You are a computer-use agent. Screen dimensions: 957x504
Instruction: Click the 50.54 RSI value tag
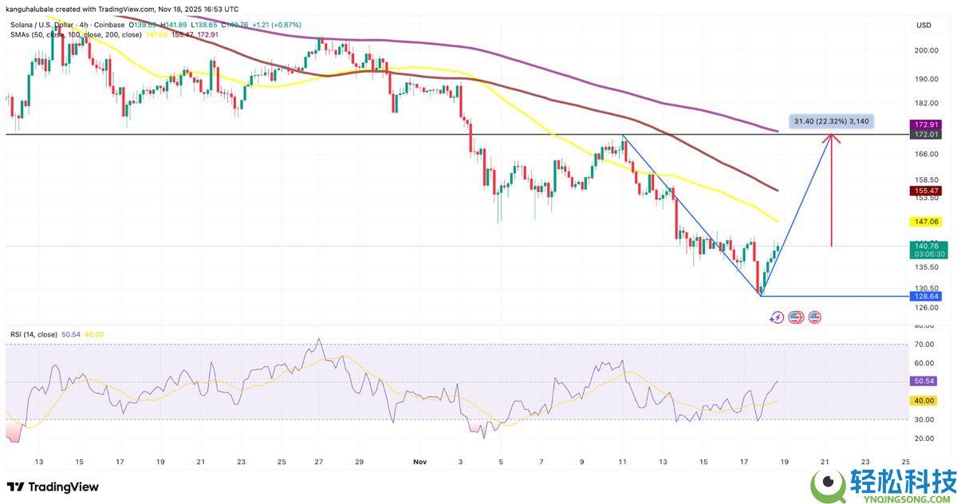[x=924, y=381]
